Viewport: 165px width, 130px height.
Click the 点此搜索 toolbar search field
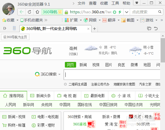(x=144, y=12)
